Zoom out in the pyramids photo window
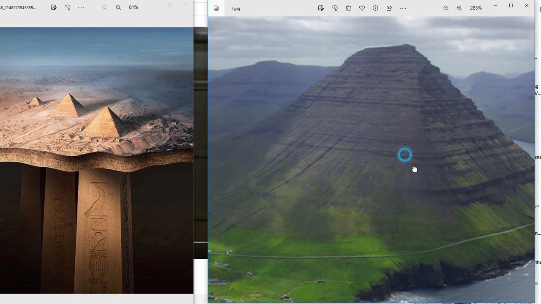The height and width of the screenshot is (304, 541). (x=105, y=8)
